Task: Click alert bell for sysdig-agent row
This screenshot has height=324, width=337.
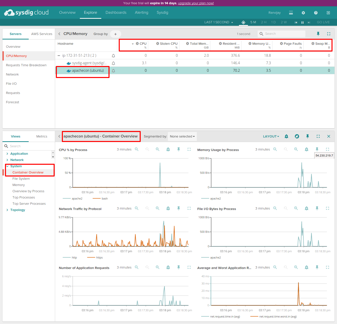Action: tap(113, 63)
